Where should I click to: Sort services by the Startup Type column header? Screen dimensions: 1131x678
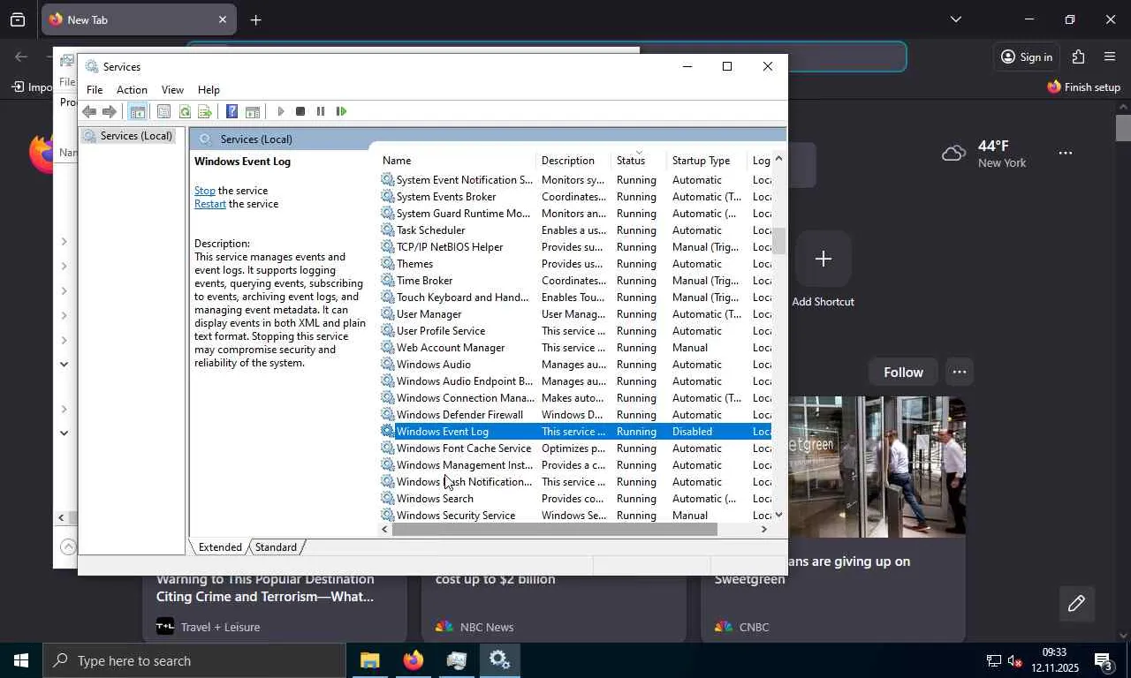(707, 161)
